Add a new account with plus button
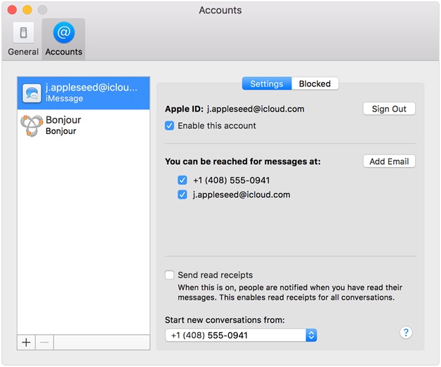The height and width of the screenshot is (367, 441). click(26, 342)
